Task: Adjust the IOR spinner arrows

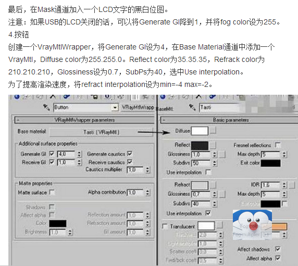Action: click(284, 185)
